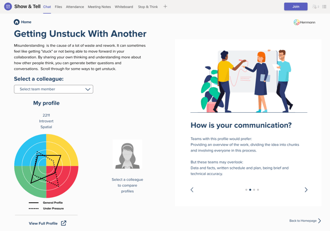This screenshot has height=231, width=330.
Task: Open the participants icon in top bar
Action: (315, 7)
